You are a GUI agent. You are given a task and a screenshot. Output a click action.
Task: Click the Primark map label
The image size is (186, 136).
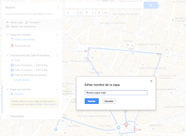[128, 41]
